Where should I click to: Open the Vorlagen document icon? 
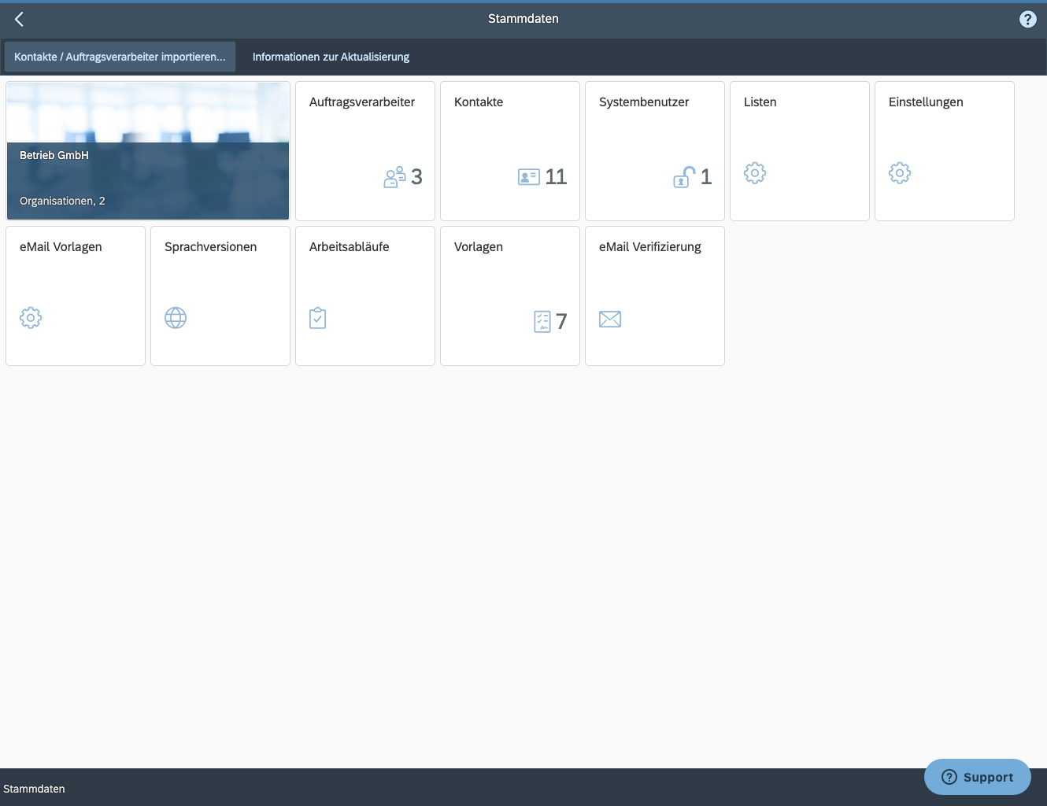[x=542, y=320]
